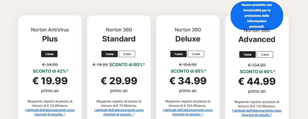Click the € 29.99 price
Viewport: 308px width, 119px height.
(119, 81)
